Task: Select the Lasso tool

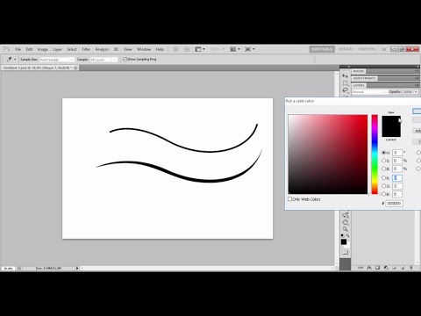Action: click(x=346, y=90)
